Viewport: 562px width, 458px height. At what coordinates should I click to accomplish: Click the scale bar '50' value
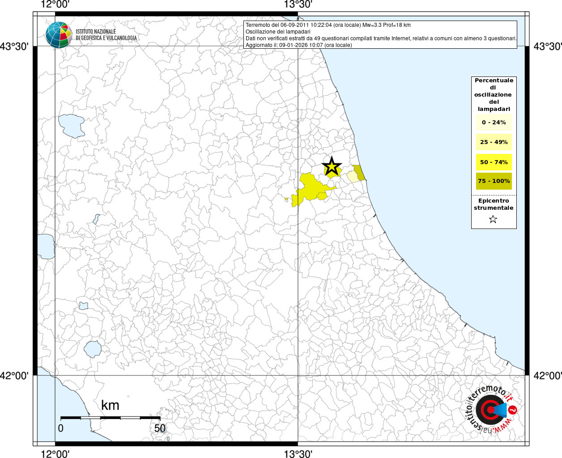click(160, 428)
